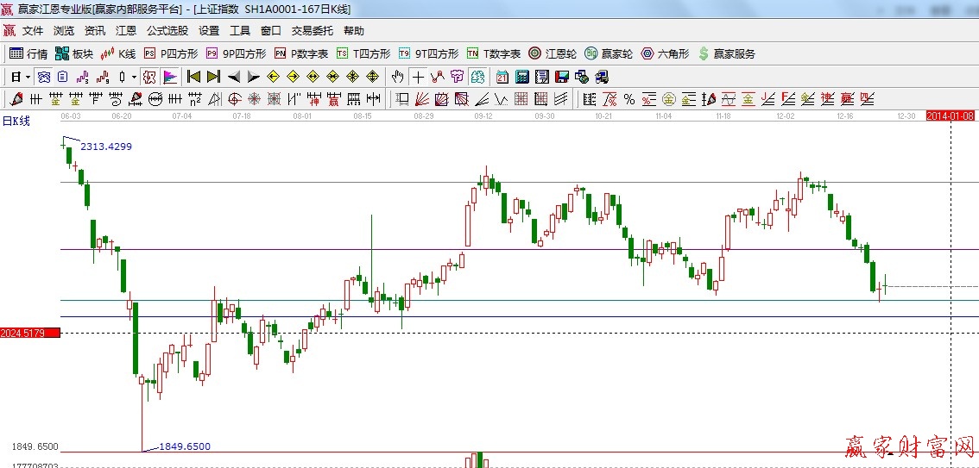Viewport: 979px width, 468px height.
Task: Jump to first bar with skip-to-start arrow
Action: pos(193,77)
